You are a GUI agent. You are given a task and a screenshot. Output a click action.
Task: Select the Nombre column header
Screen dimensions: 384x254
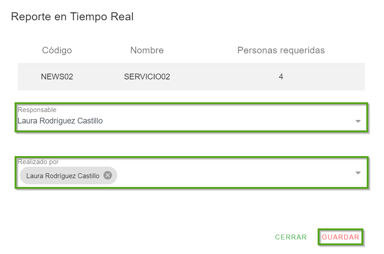click(147, 50)
